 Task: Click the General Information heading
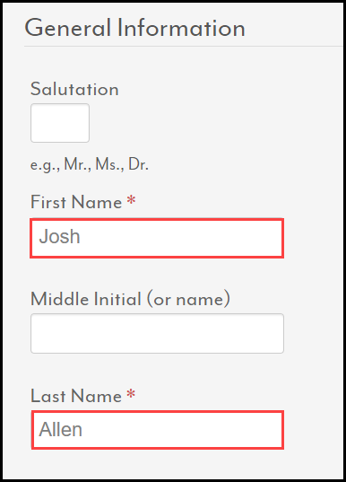coord(134,28)
